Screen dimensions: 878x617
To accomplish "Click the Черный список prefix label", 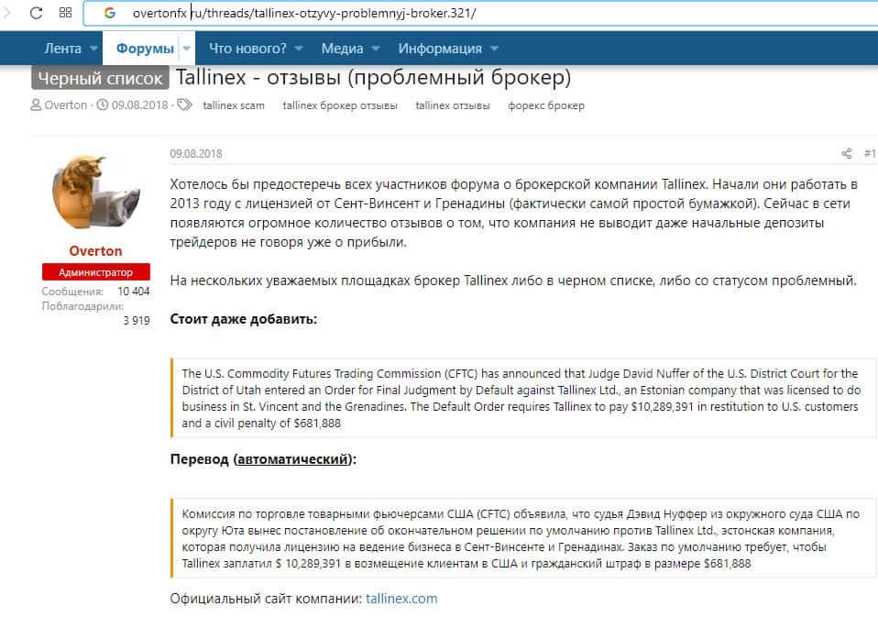I will click(100, 78).
